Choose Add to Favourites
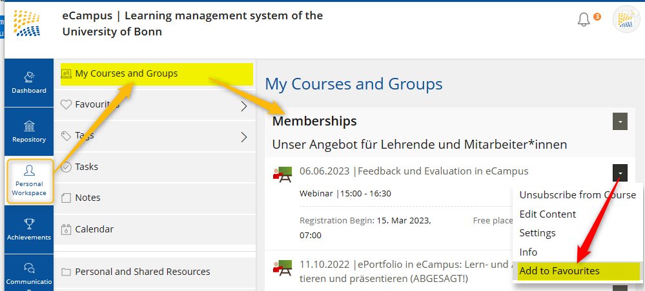 pos(559,271)
